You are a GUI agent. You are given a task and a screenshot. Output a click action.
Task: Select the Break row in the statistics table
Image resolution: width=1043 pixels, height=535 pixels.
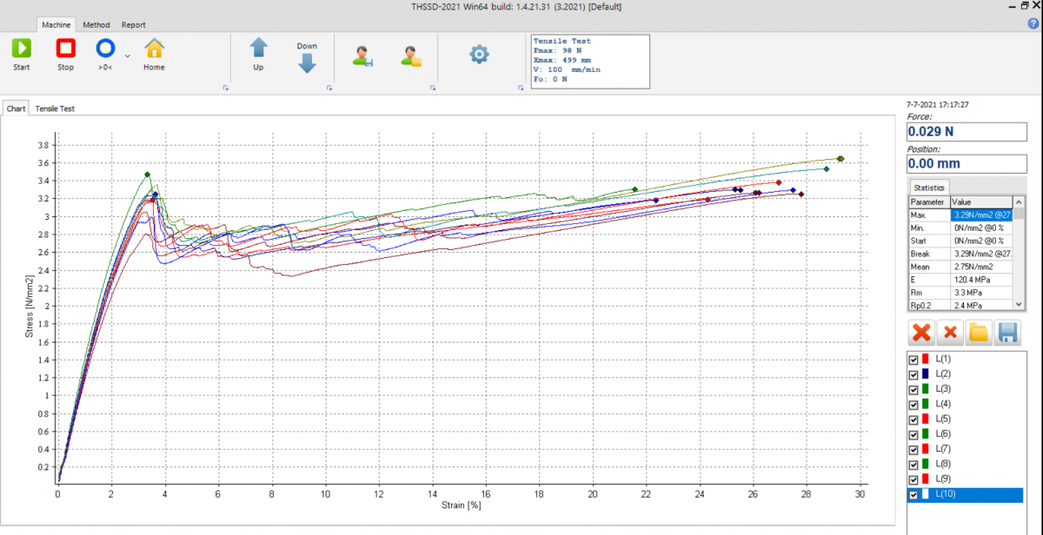tap(960, 254)
